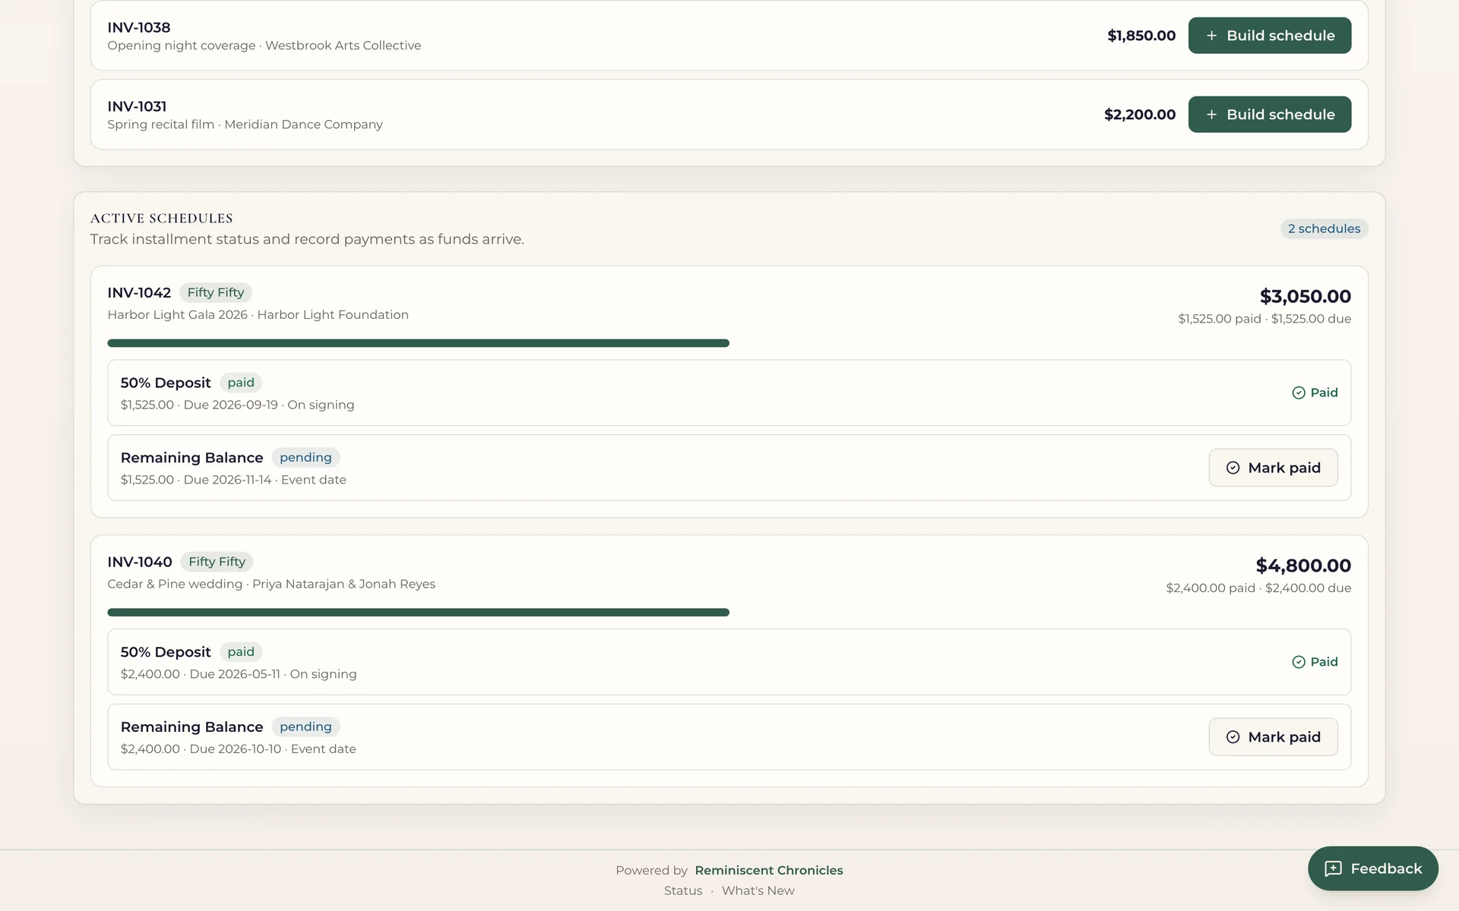Click 'Spring recital film · Meridian Dance Company'
The image size is (1459, 911).
pyautogui.click(x=245, y=125)
